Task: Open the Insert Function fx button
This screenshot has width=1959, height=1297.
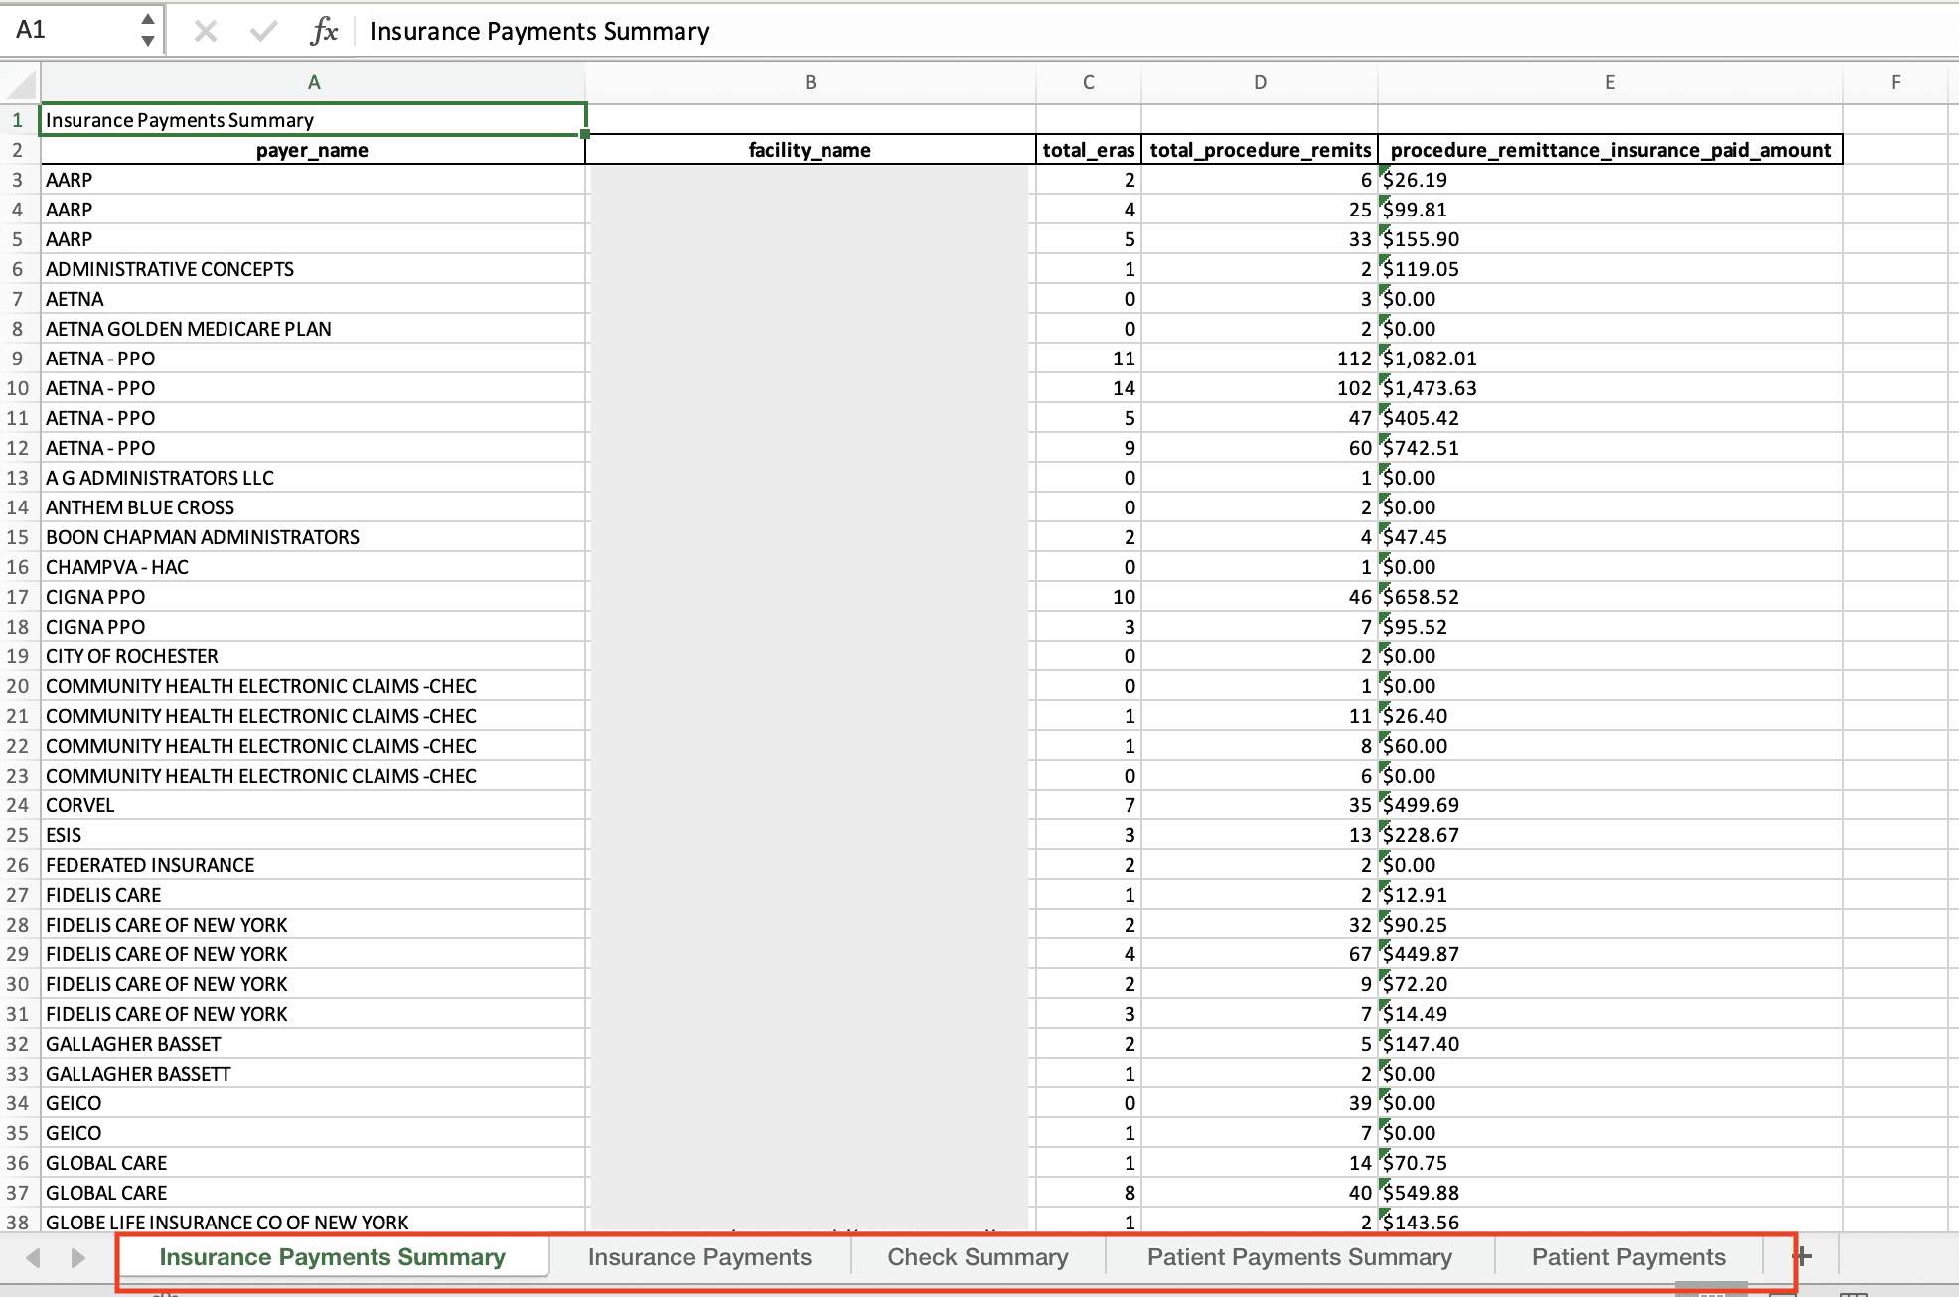Action: [324, 31]
